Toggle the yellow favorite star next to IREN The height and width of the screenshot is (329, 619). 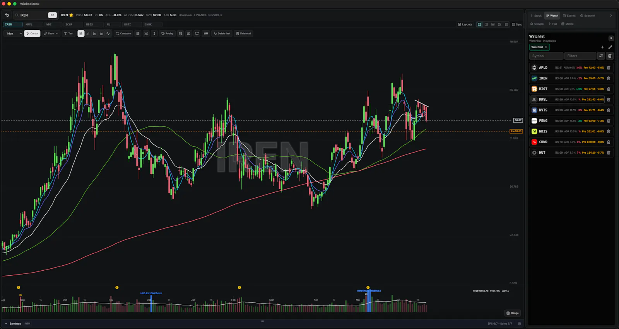click(71, 15)
